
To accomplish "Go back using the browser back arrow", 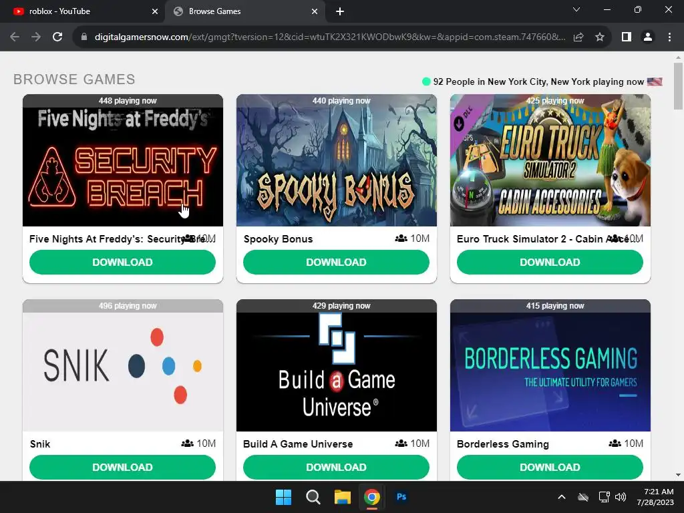I will (15, 37).
